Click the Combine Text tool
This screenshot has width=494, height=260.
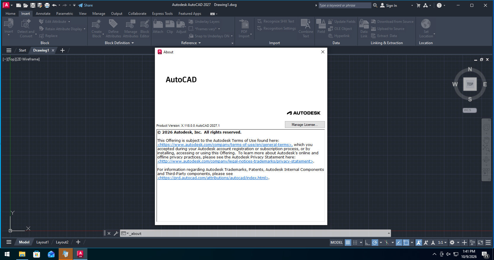pos(306,28)
